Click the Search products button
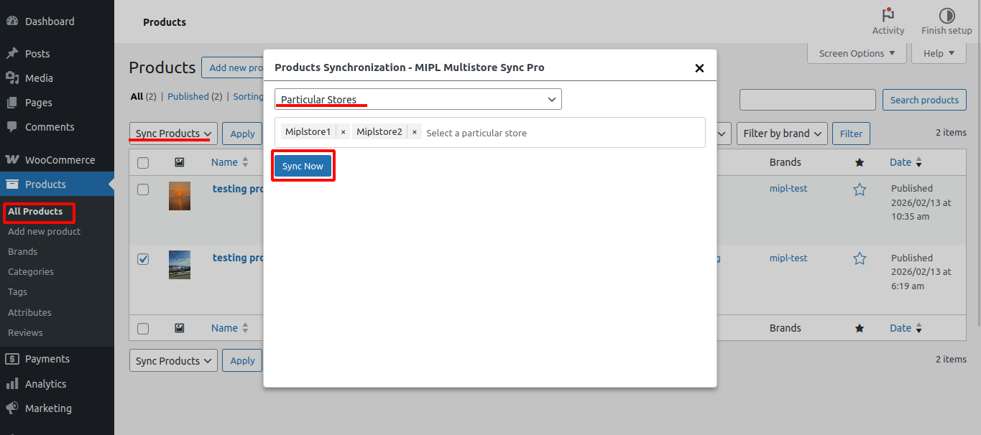 (x=924, y=100)
